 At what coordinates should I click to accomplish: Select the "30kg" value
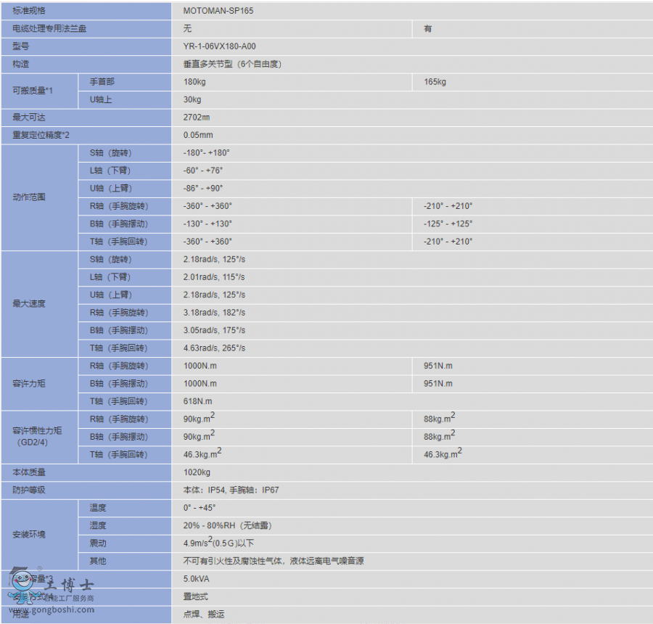(x=192, y=99)
